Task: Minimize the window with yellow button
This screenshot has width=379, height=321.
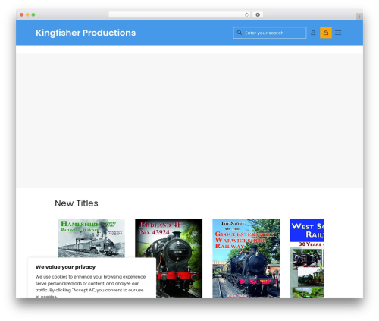Action: tap(27, 15)
